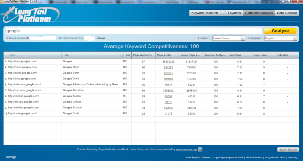Sort by mozRank column header
This screenshot has height=161, width=303.
click(x=240, y=55)
